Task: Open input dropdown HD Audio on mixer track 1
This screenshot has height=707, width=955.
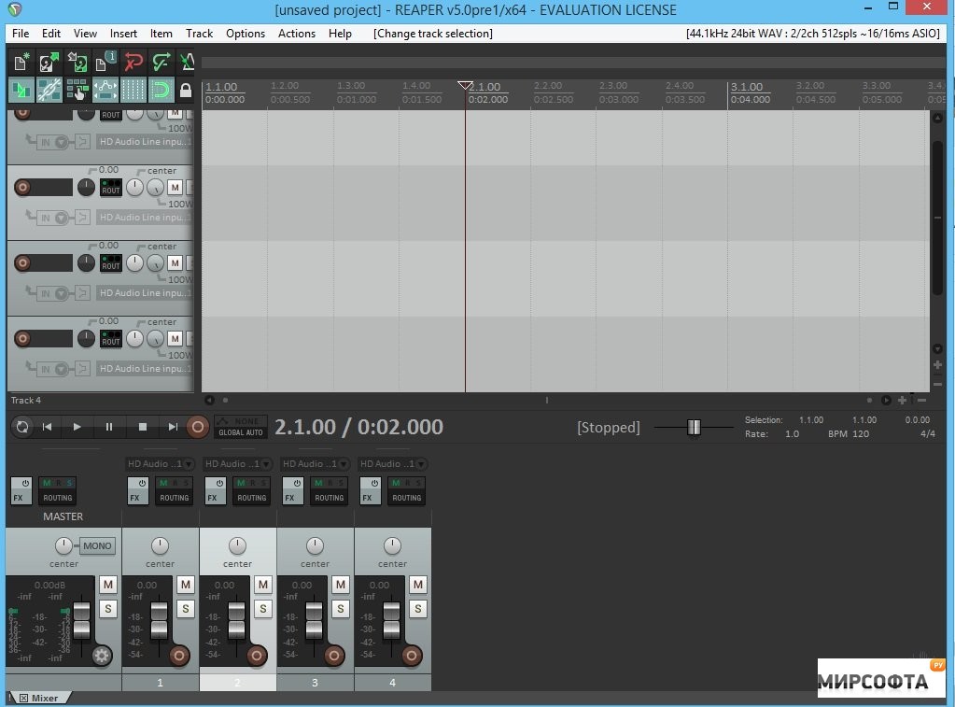Action: tap(160, 464)
